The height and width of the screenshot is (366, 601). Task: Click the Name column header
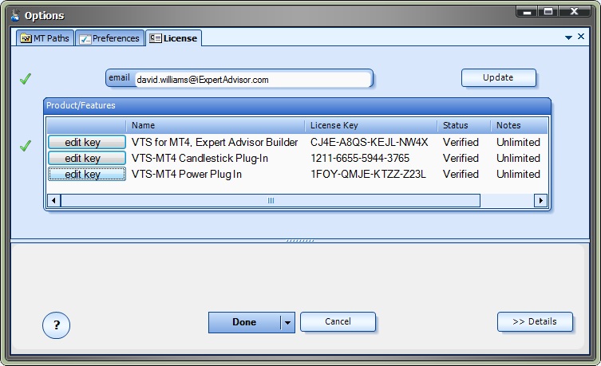215,125
